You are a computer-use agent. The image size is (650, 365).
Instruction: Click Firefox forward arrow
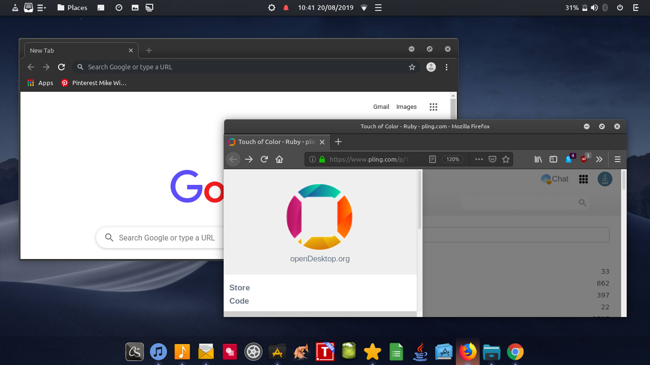click(249, 159)
